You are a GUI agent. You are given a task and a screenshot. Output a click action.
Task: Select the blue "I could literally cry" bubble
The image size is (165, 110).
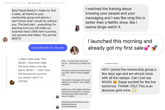tap(48, 48)
